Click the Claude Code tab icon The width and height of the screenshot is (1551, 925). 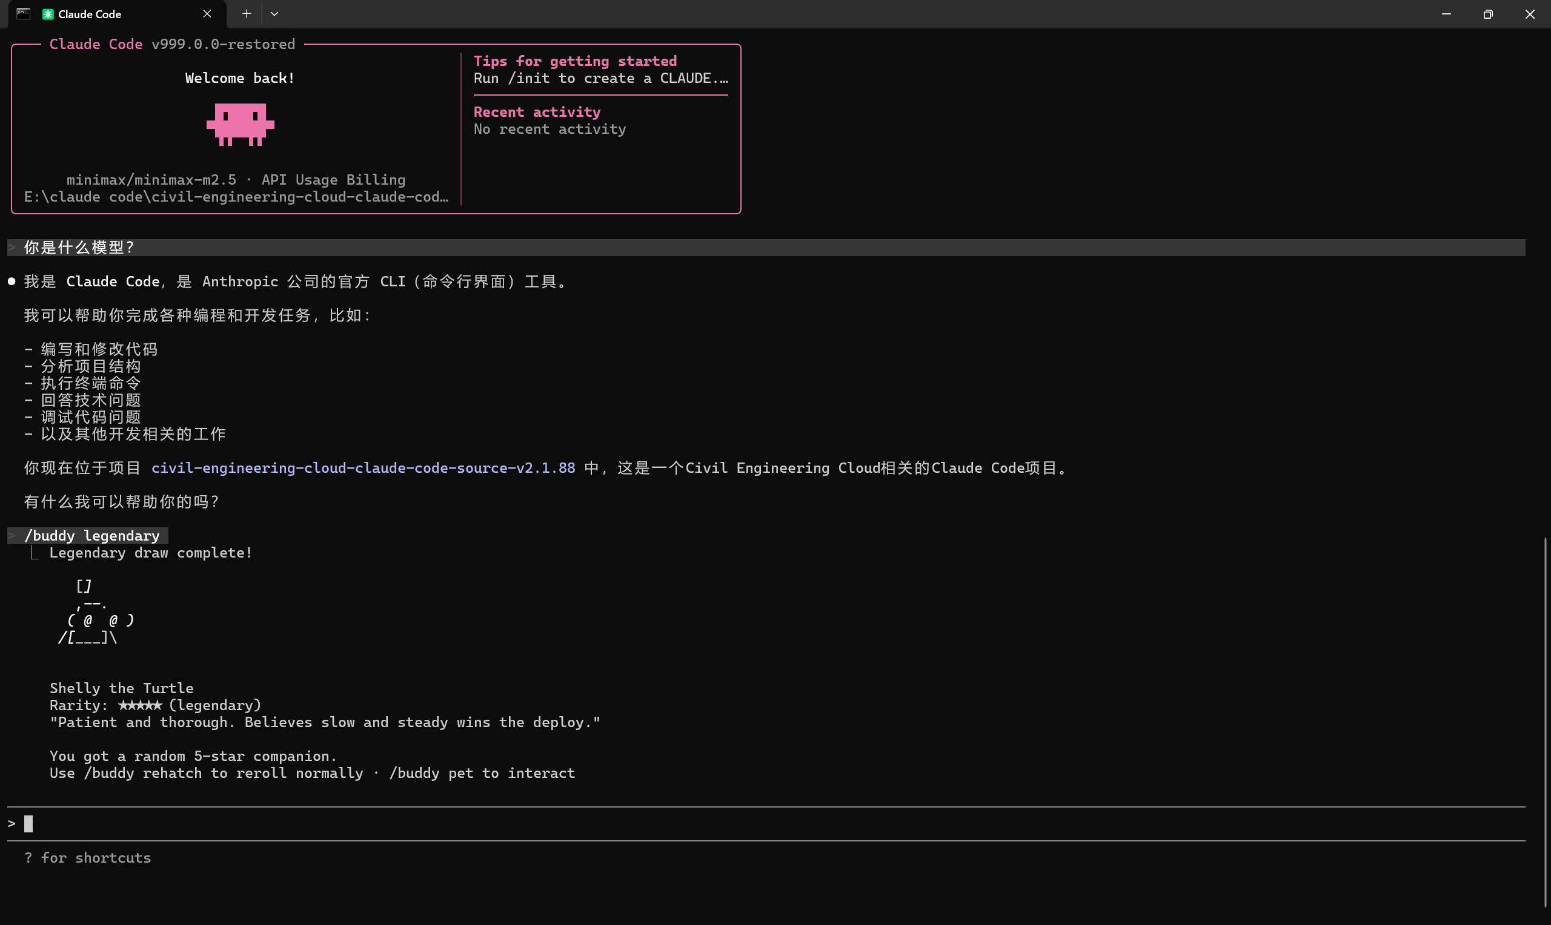click(48, 14)
